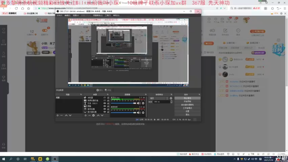Pop out the Controls dock panel
The width and height of the screenshot is (288, 162).
(x=199, y=95)
